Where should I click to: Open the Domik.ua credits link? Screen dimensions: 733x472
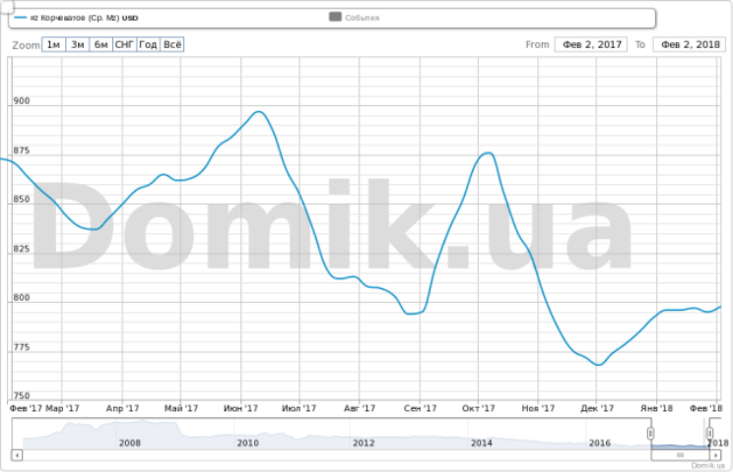point(707,465)
